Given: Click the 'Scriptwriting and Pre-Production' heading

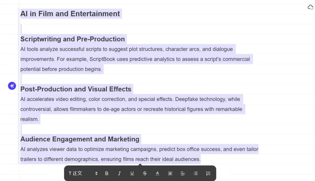Looking at the screenshot, I should tap(72, 39).
